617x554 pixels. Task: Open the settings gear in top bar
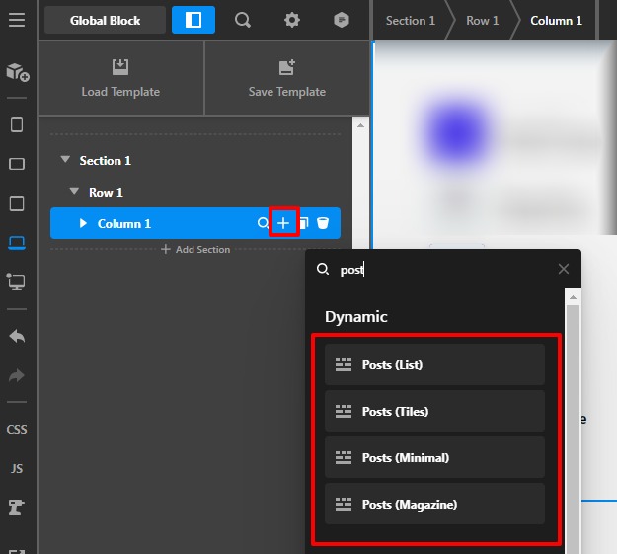click(292, 20)
